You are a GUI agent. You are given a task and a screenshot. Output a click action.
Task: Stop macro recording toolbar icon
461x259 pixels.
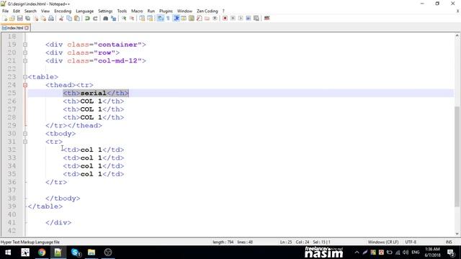click(x=233, y=18)
